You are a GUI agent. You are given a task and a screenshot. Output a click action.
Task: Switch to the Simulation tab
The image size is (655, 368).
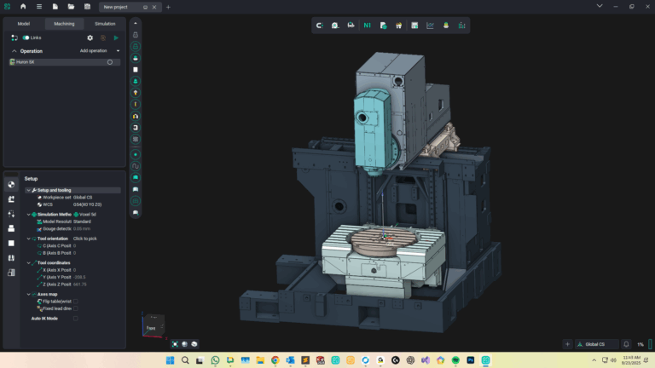pyautogui.click(x=105, y=24)
